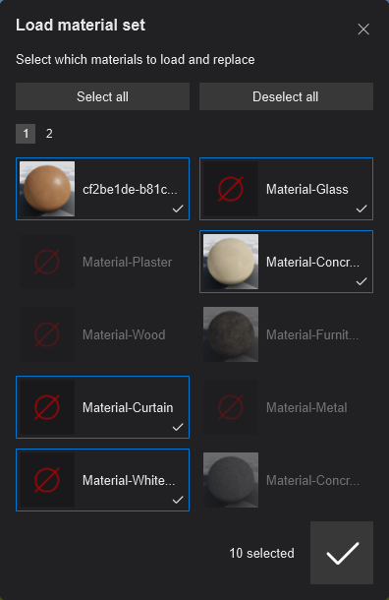Click the empty-material icon beside Material-Curtain
This screenshot has height=600, width=389.
[47, 407]
